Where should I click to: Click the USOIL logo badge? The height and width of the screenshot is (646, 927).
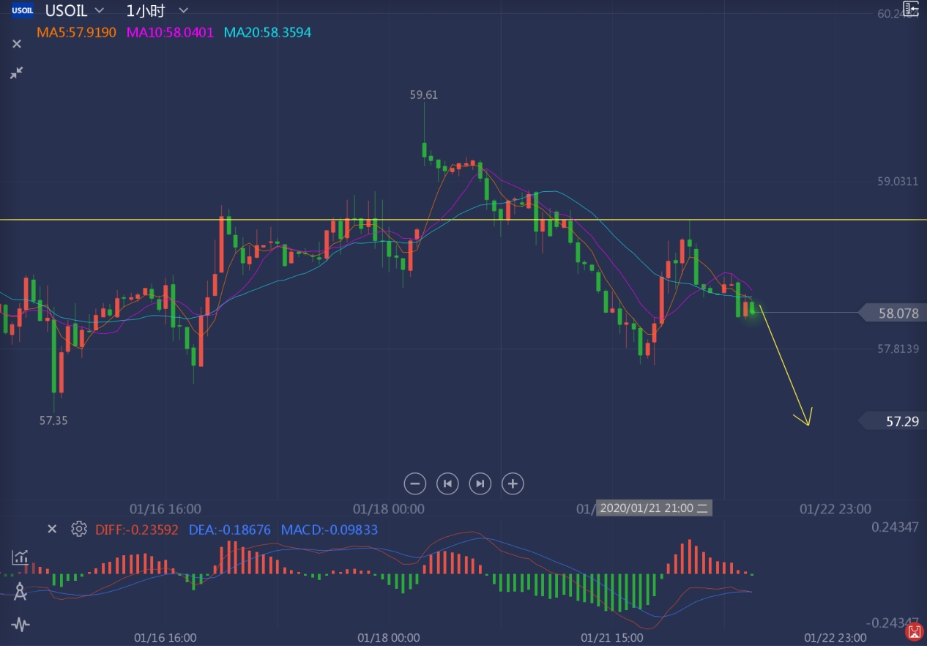(23, 10)
